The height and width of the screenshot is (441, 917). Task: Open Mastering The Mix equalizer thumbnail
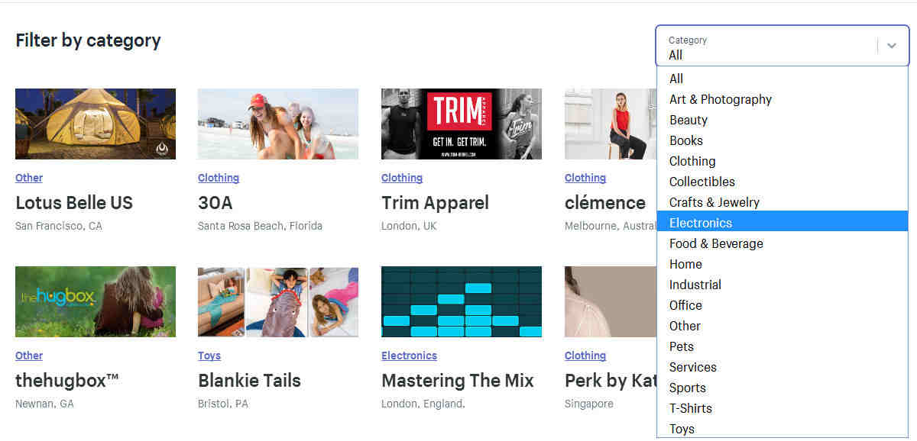(462, 301)
